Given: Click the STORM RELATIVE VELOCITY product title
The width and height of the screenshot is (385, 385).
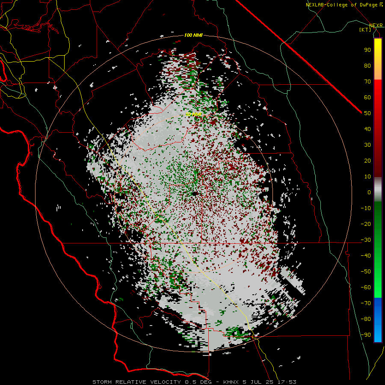Looking at the screenshot, I should tap(136, 382).
